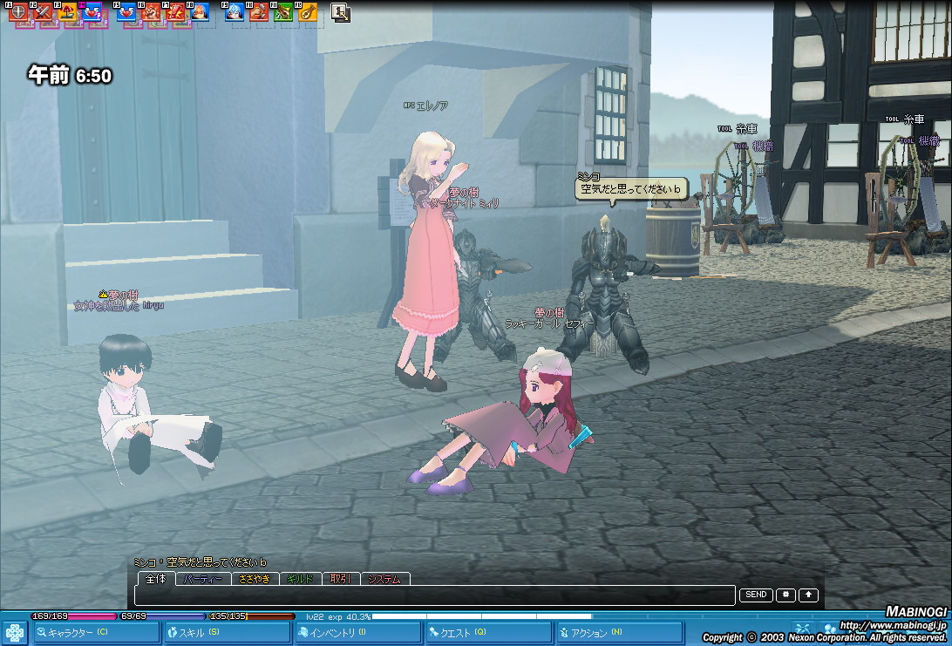This screenshot has height=646, width=952.
Task: Talk to NPC エレノア in pink dress
Action: pyautogui.click(x=428, y=261)
